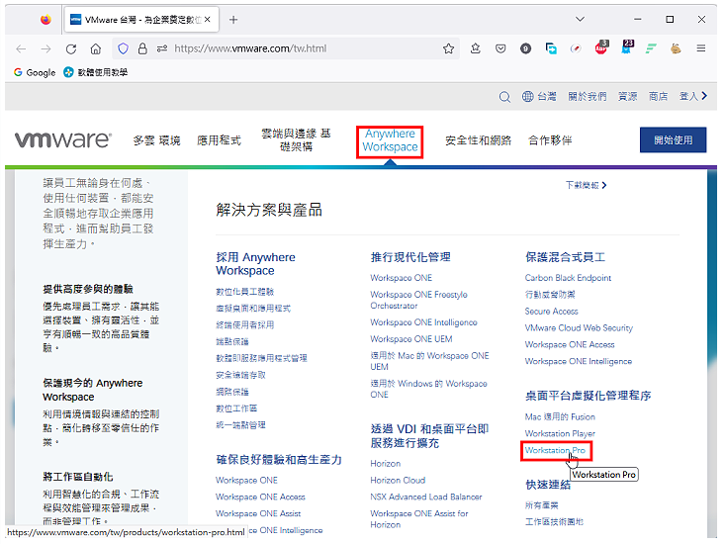Open the 商店 top link
This screenshot has height=544, width=726.
click(x=658, y=96)
